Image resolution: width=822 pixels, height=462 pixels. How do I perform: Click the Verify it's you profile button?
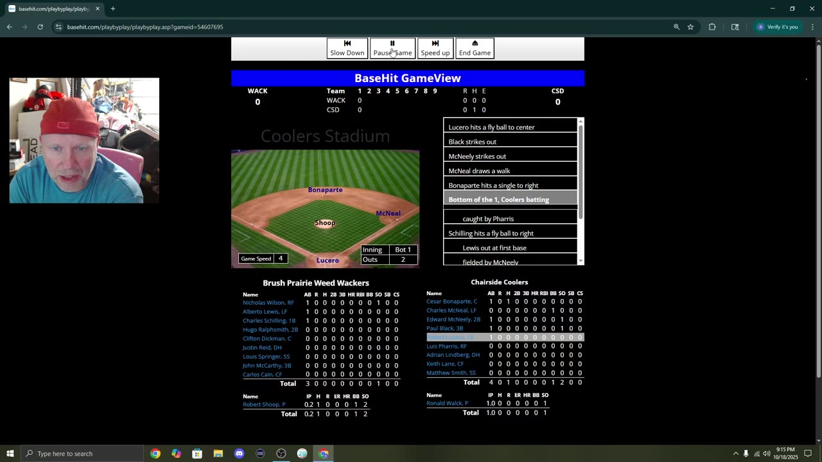pos(777,27)
